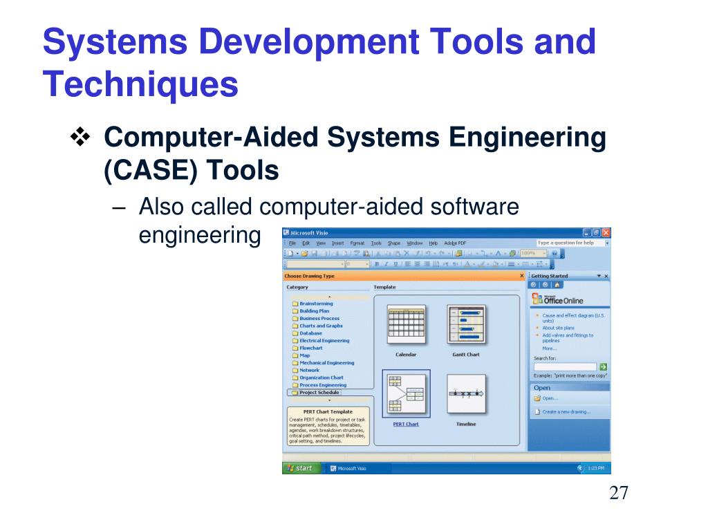The width and height of the screenshot is (708, 531).
Task: Open the New drawing dropdown arrow
Action: [297, 253]
